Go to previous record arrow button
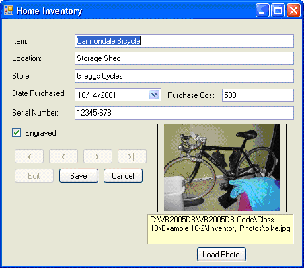The width and height of the screenshot is (304, 268). click(63, 157)
